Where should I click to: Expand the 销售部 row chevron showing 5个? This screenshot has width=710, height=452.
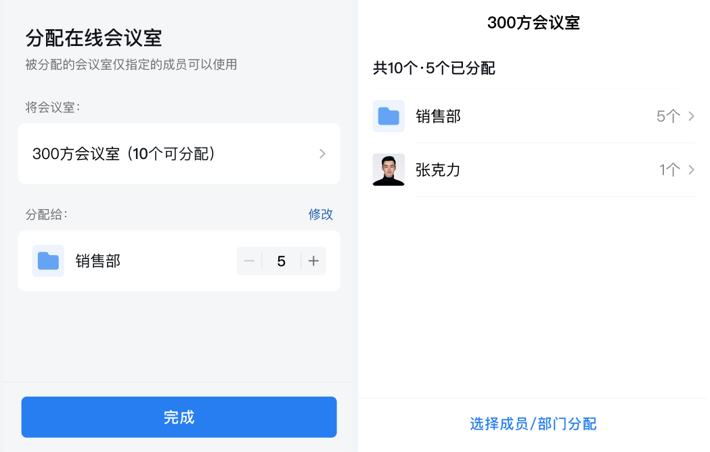tap(692, 116)
